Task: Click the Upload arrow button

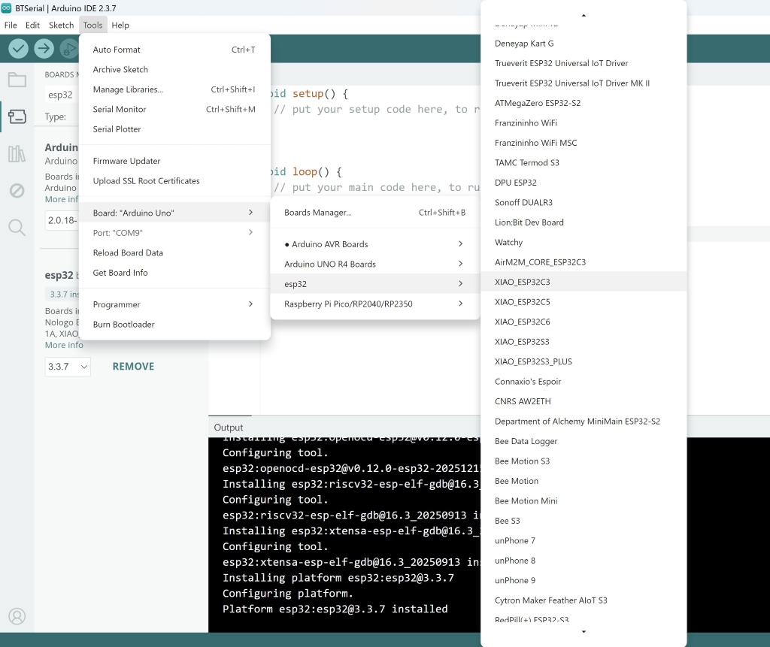Action: coord(44,48)
